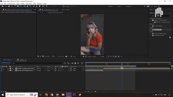Click the current timecode 0:00:01:18

(x=6, y=63)
